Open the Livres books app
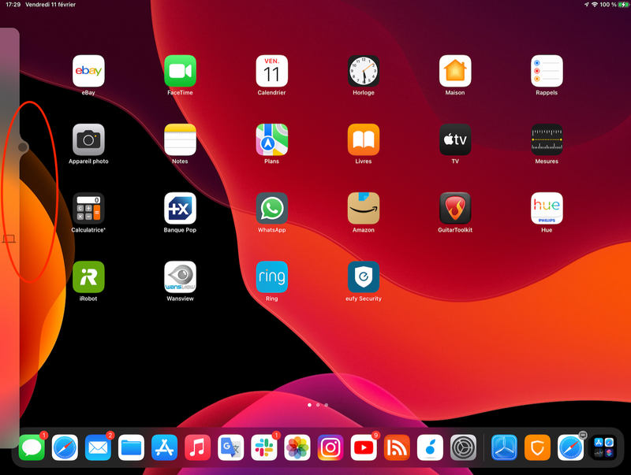631x475 pixels. (x=364, y=139)
